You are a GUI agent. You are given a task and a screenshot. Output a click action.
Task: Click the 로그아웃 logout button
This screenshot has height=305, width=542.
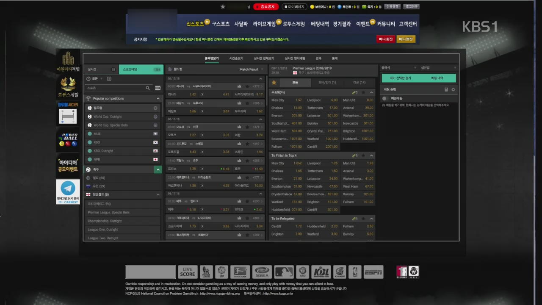pos(411,7)
